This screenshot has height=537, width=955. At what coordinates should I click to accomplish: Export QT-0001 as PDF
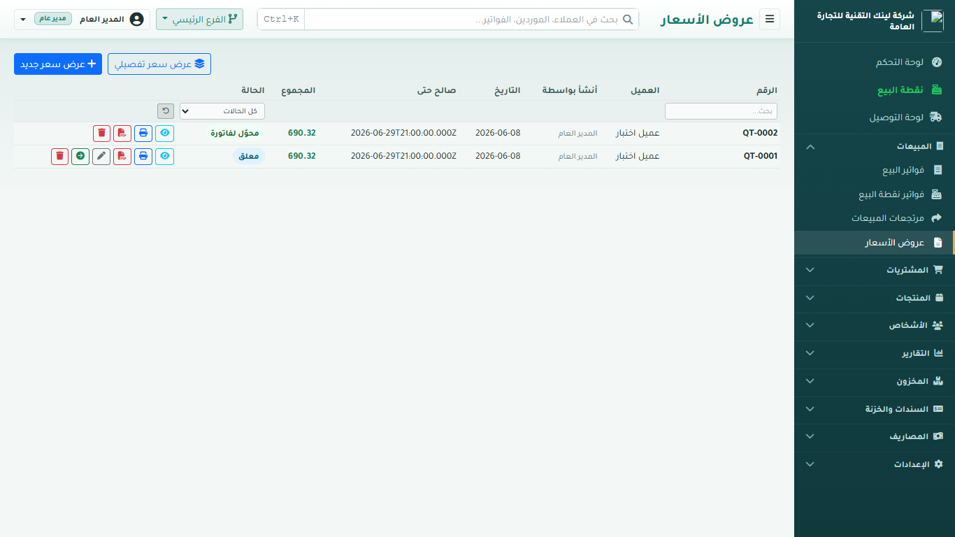point(122,156)
